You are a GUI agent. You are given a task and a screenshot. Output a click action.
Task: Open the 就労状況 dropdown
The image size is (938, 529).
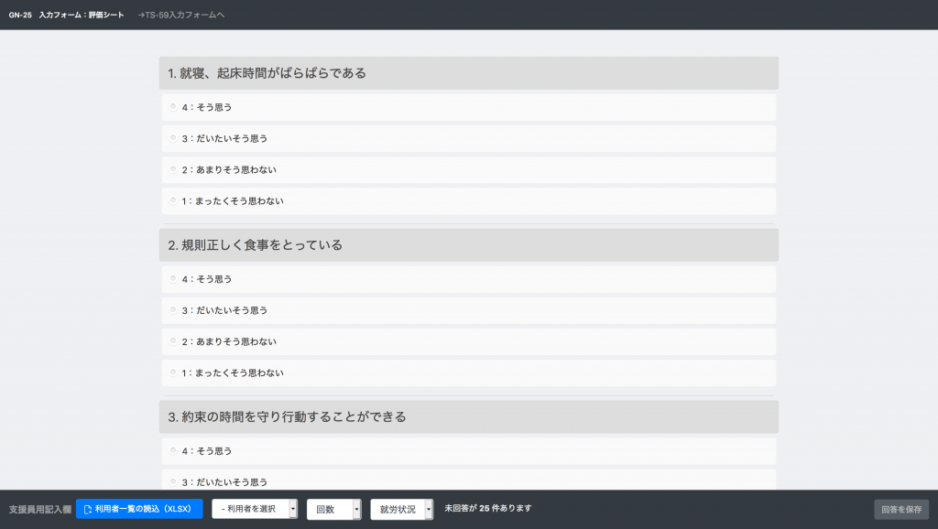click(x=401, y=509)
